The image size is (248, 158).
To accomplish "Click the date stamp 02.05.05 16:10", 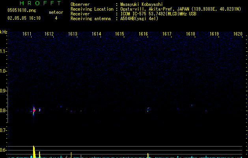I will (x=24, y=18).
